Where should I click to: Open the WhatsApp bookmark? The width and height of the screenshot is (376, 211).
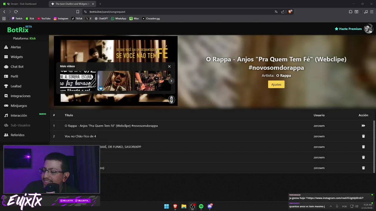118,18
